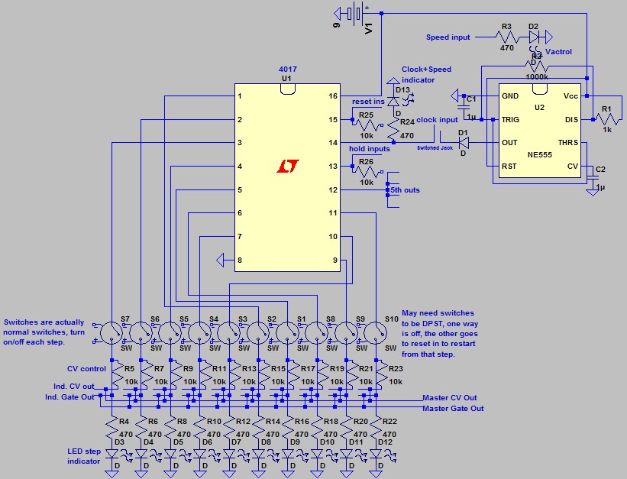Select diode D2 of the Vactrol
The width and height of the screenshot is (627, 479).
(x=535, y=37)
